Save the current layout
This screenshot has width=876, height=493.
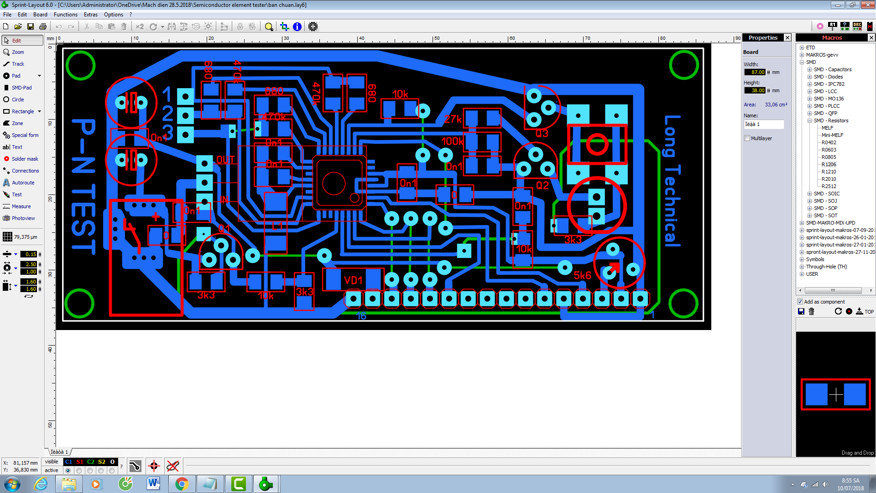pos(31,26)
